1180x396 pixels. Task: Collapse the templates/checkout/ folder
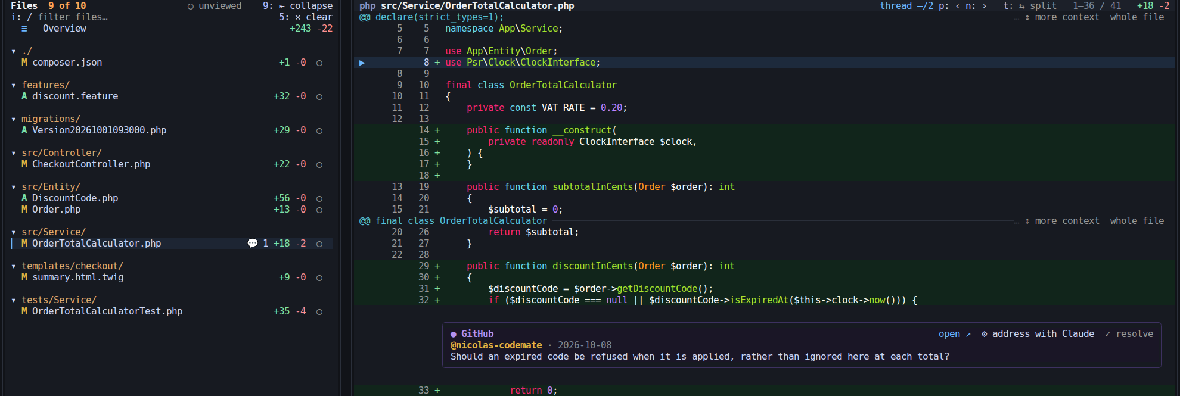click(14, 266)
